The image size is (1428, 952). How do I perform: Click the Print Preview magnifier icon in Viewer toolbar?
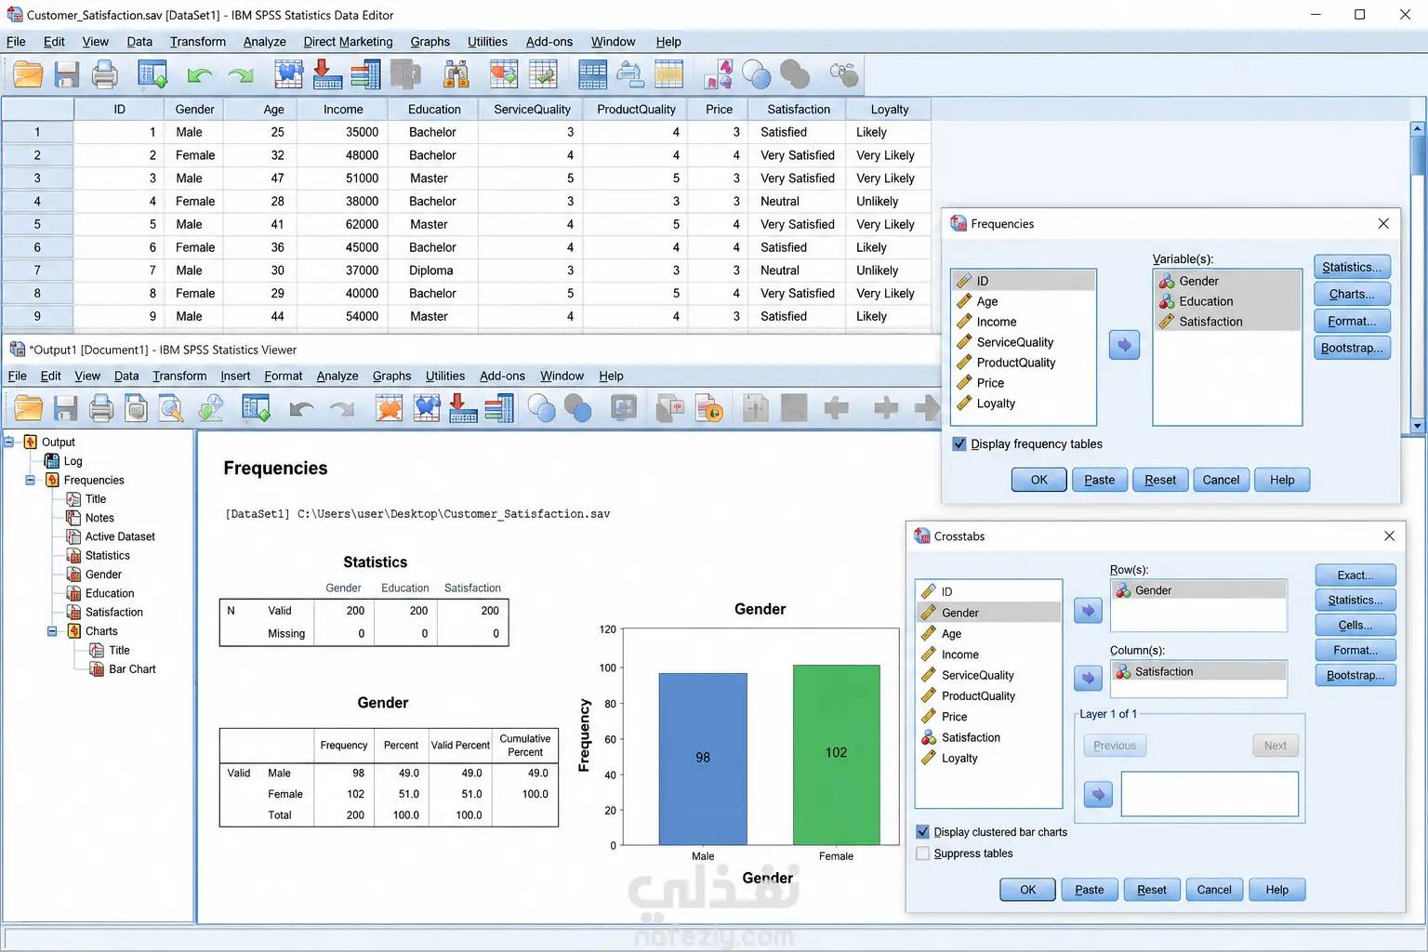(171, 408)
